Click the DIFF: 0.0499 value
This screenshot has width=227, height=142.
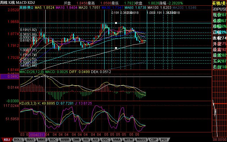click(x=79, y=72)
